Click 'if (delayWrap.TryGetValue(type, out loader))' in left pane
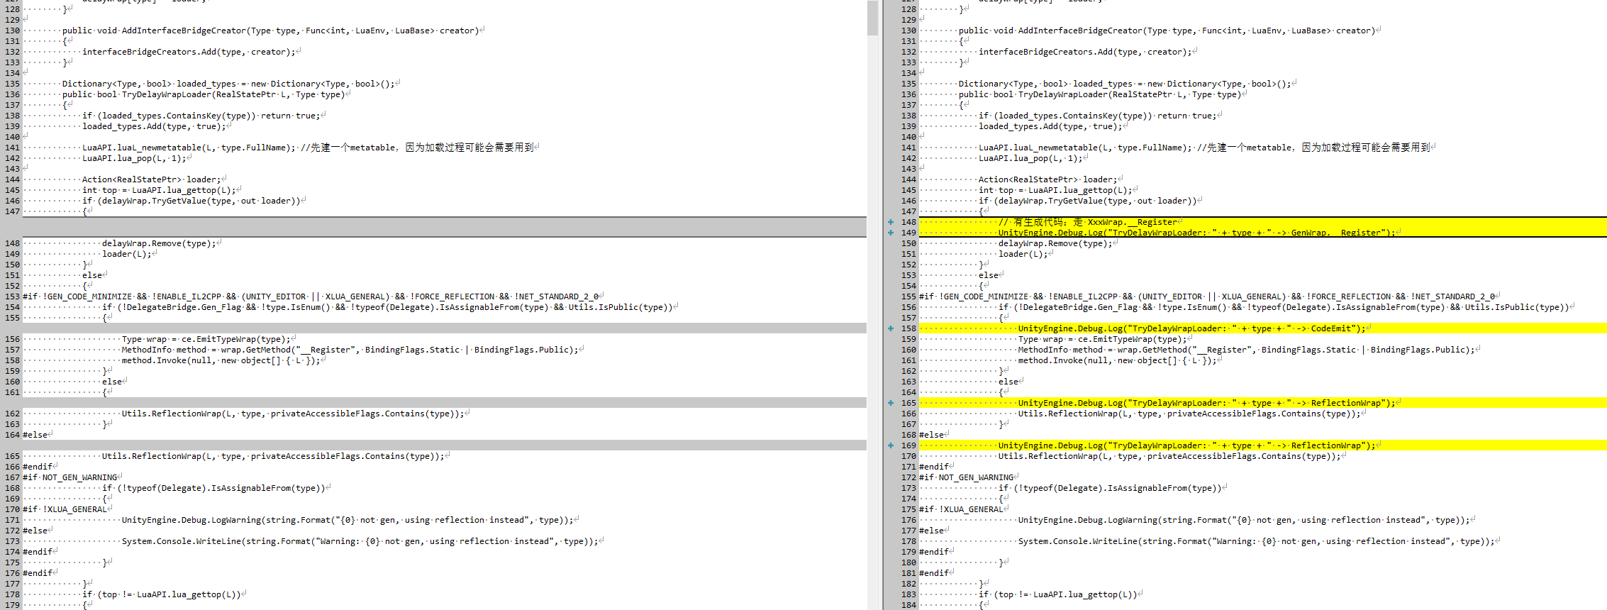The width and height of the screenshot is (1607, 610). pyautogui.click(x=191, y=201)
